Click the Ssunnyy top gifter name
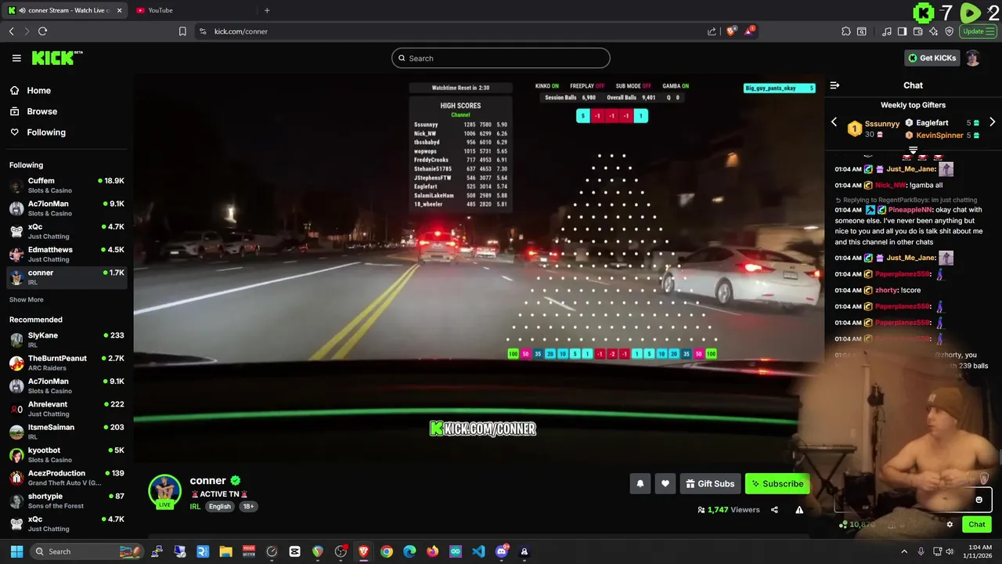The width and height of the screenshot is (1002, 564). [881, 124]
